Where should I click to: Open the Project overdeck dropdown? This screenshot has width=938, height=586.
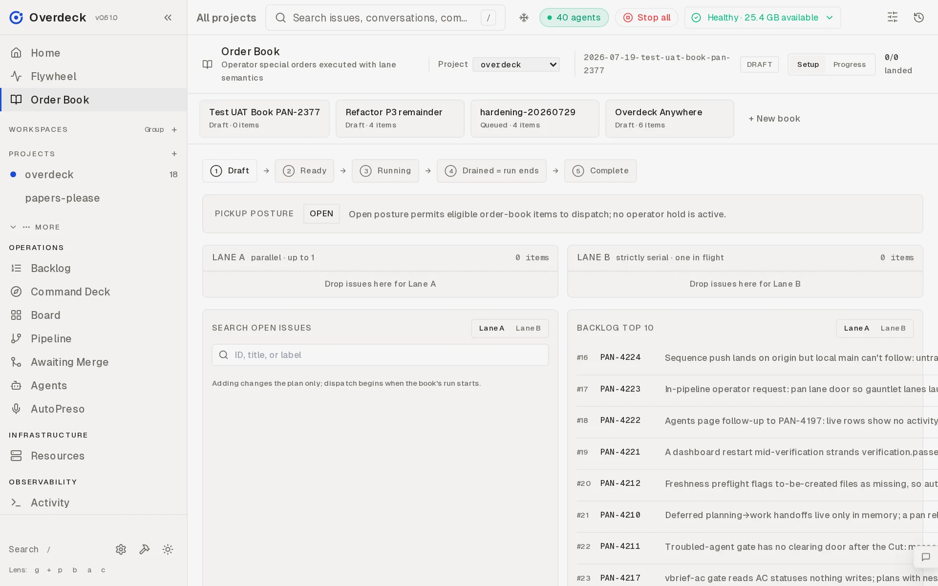[x=516, y=64]
